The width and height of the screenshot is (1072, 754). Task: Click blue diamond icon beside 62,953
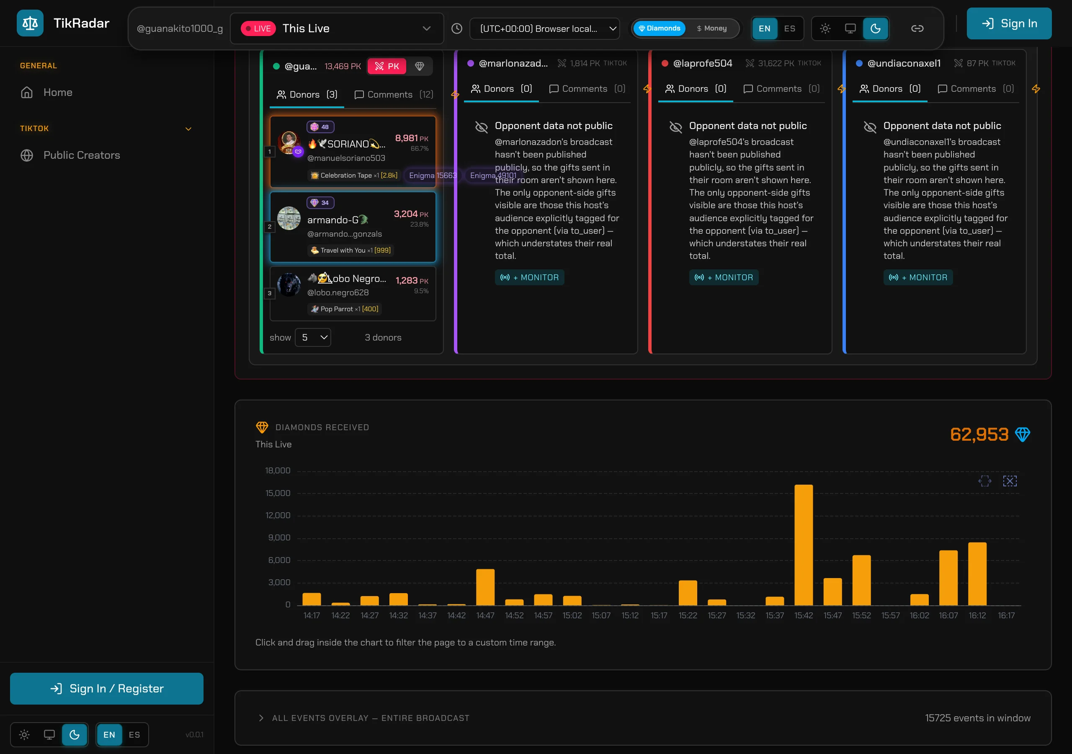[1023, 434]
